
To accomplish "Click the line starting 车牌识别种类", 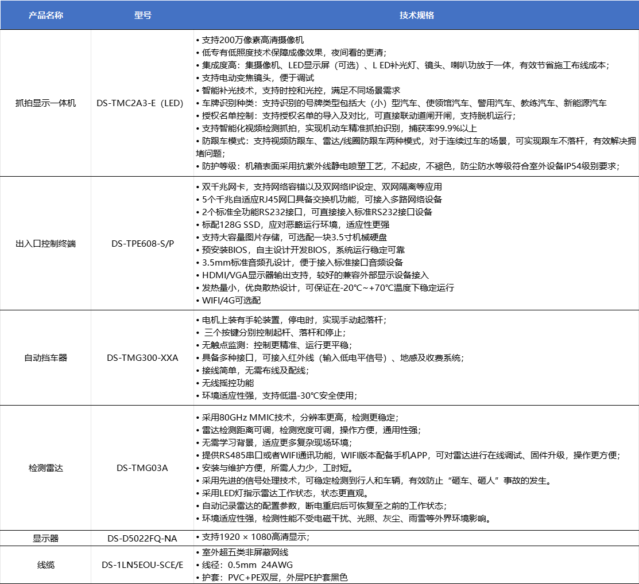I will tap(401, 103).
